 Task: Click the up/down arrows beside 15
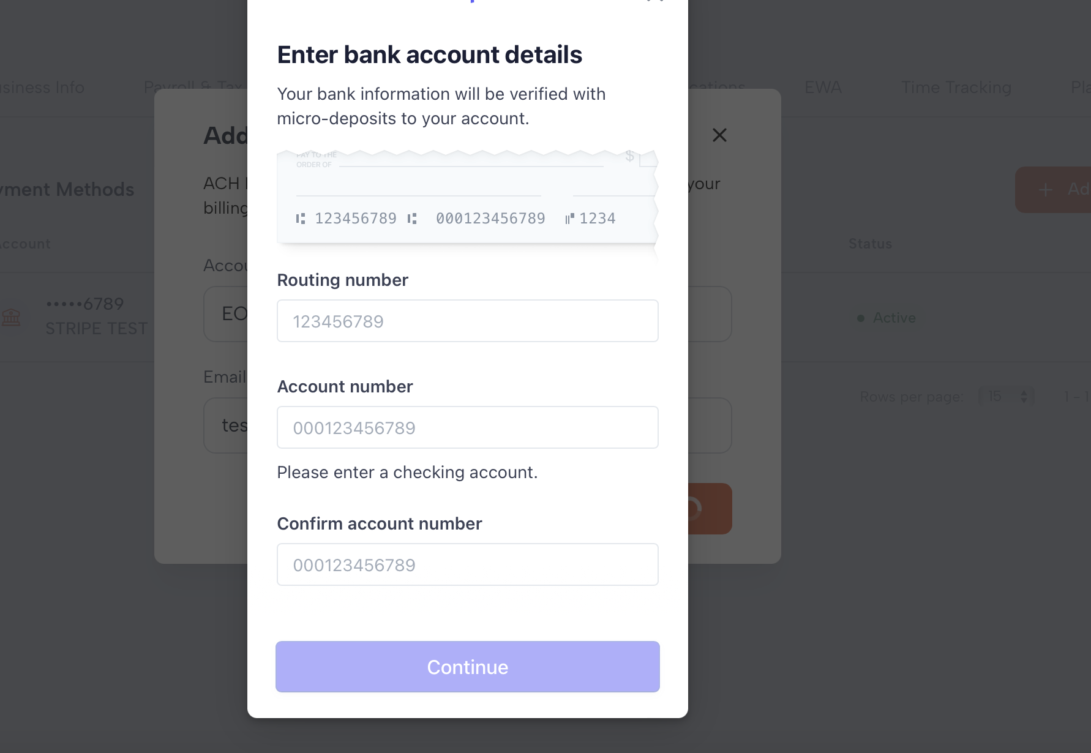click(1024, 397)
